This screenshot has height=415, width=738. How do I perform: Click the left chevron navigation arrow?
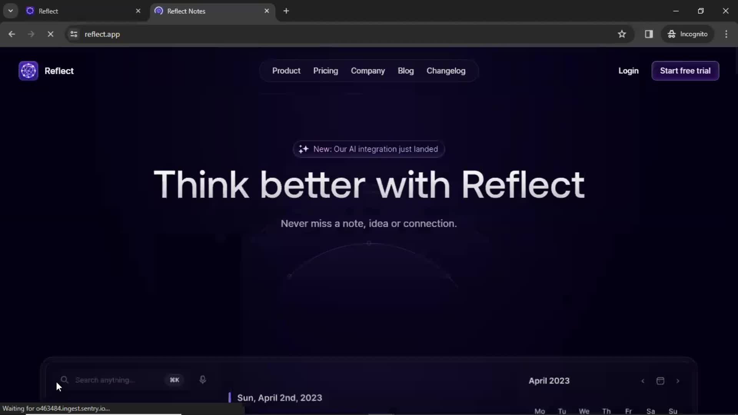[x=643, y=380]
